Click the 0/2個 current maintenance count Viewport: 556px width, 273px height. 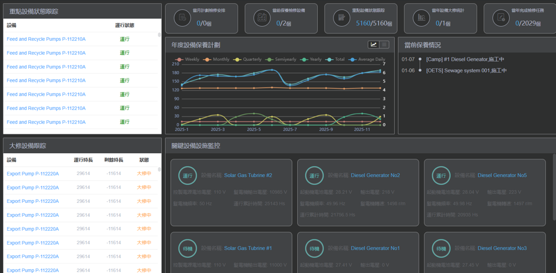pos(284,23)
